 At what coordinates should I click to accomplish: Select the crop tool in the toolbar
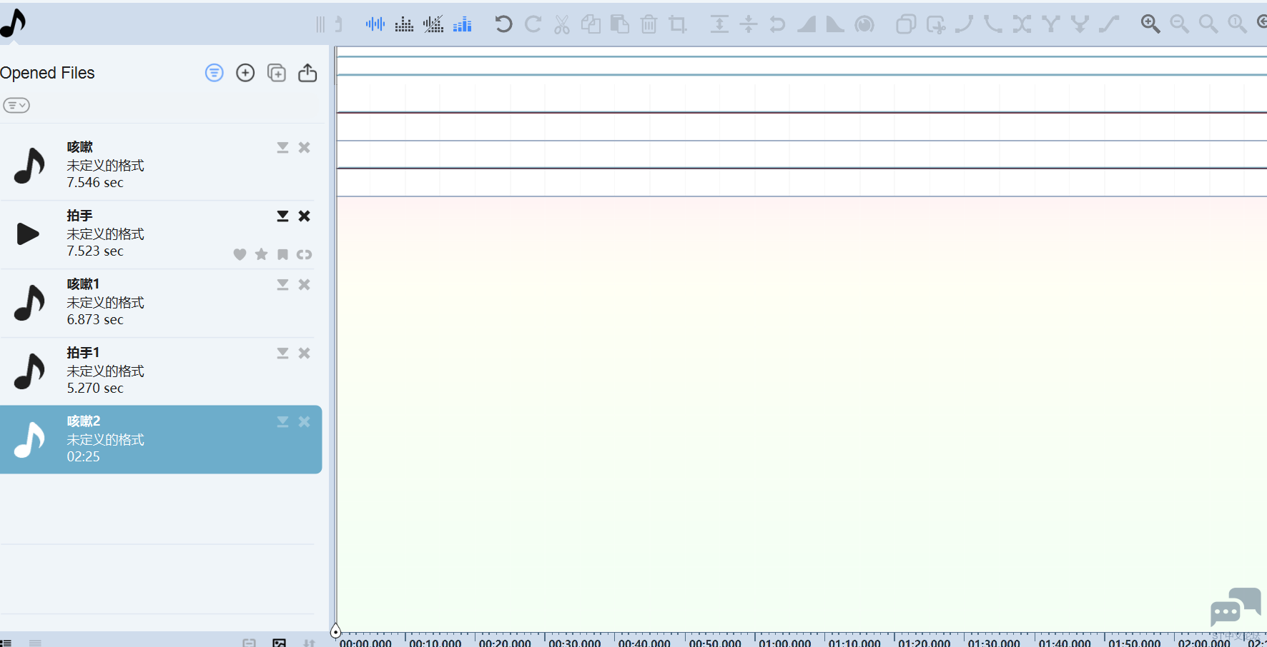677,25
